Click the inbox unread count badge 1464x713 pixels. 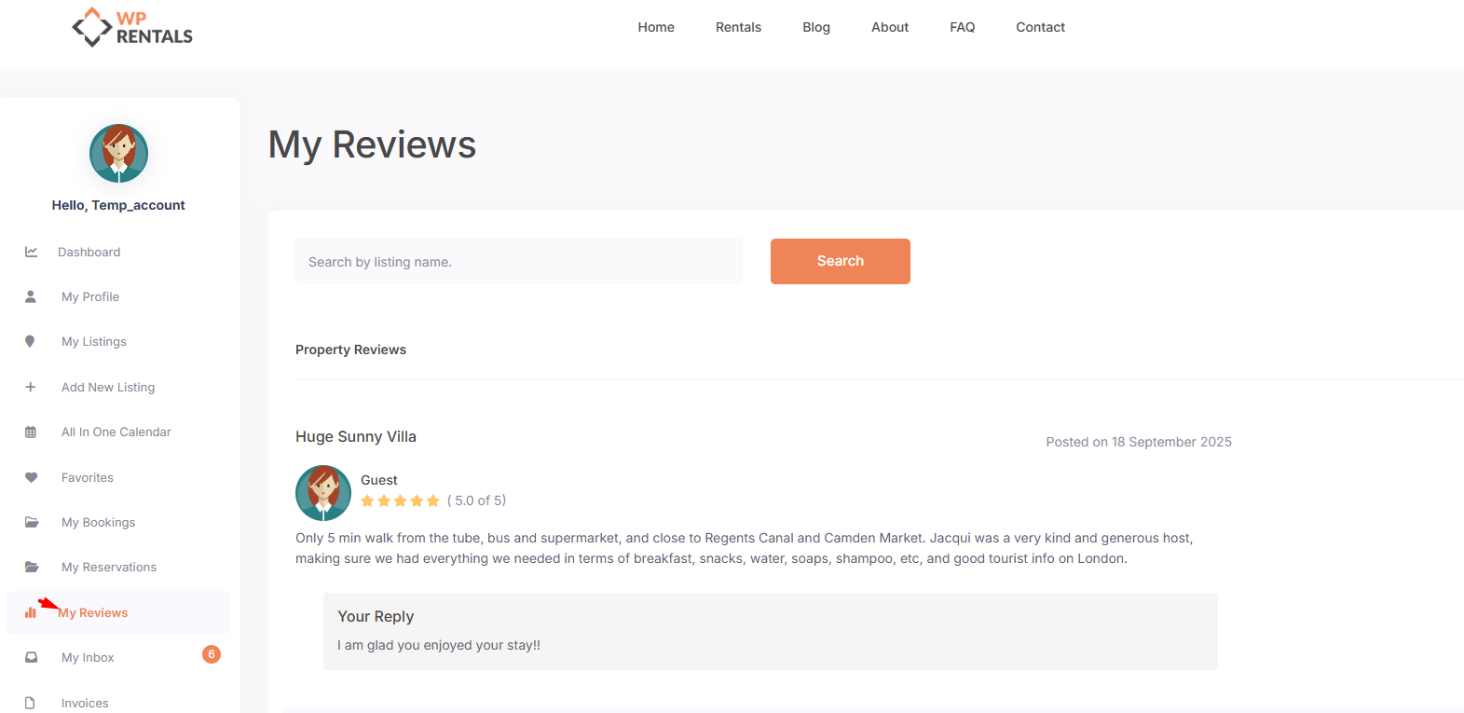point(212,654)
